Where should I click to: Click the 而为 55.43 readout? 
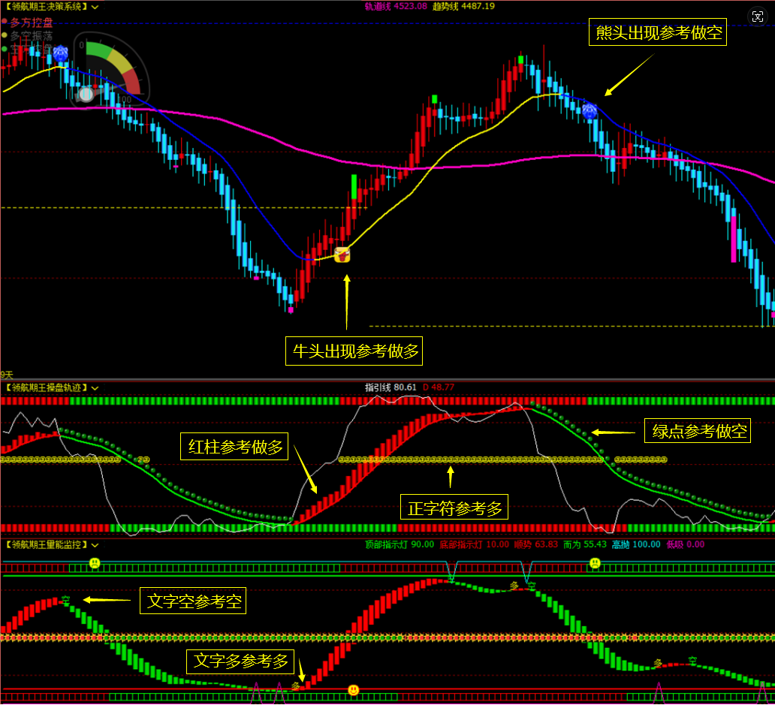tap(585, 545)
